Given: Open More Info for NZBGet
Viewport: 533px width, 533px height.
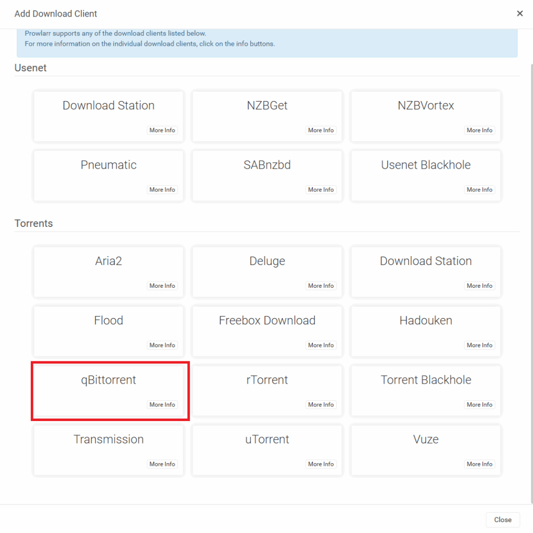Looking at the screenshot, I should (x=321, y=130).
